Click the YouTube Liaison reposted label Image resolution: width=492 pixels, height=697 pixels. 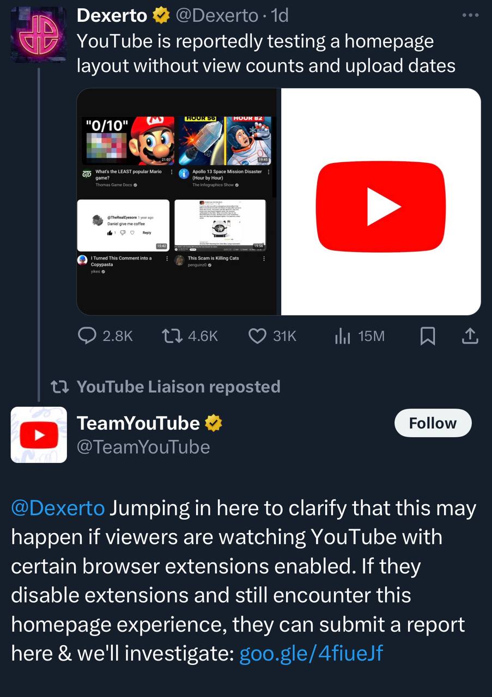click(x=179, y=387)
